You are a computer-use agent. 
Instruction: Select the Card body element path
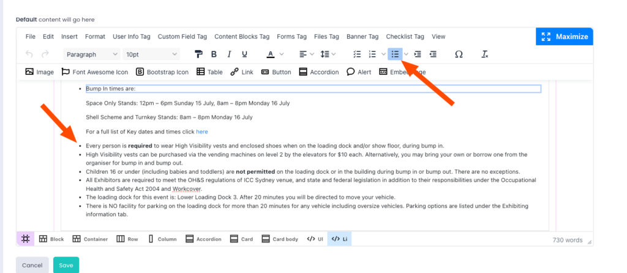(x=280, y=239)
